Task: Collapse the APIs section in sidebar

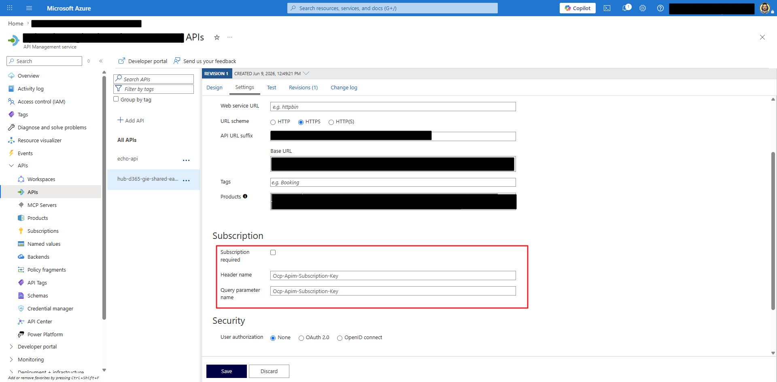Action: tap(11, 165)
